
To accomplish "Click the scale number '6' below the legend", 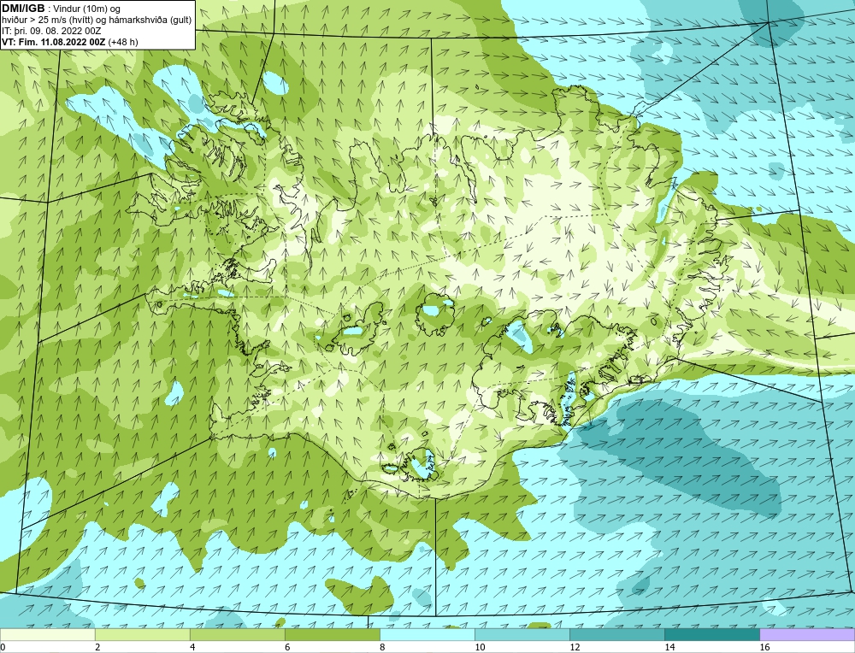I will [287, 647].
